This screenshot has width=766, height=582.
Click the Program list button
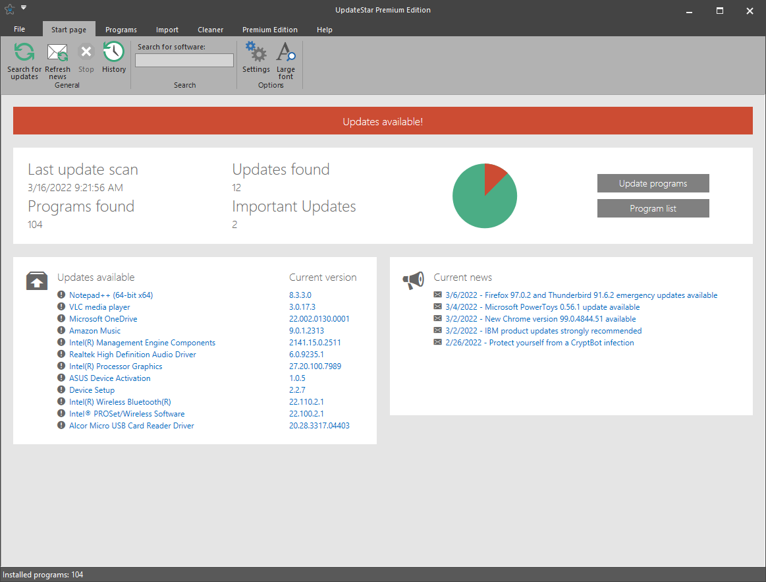(x=653, y=208)
